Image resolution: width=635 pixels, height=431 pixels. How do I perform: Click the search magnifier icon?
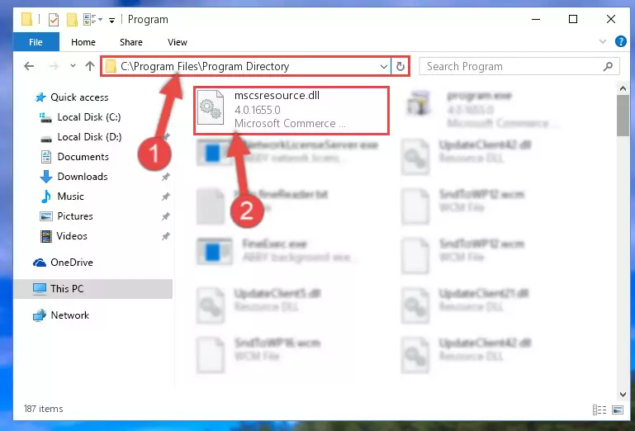tap(608, 66)
